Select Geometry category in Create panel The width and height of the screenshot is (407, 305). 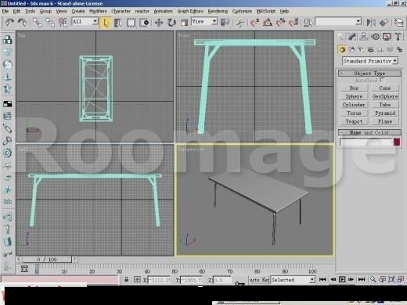point(342,49)
